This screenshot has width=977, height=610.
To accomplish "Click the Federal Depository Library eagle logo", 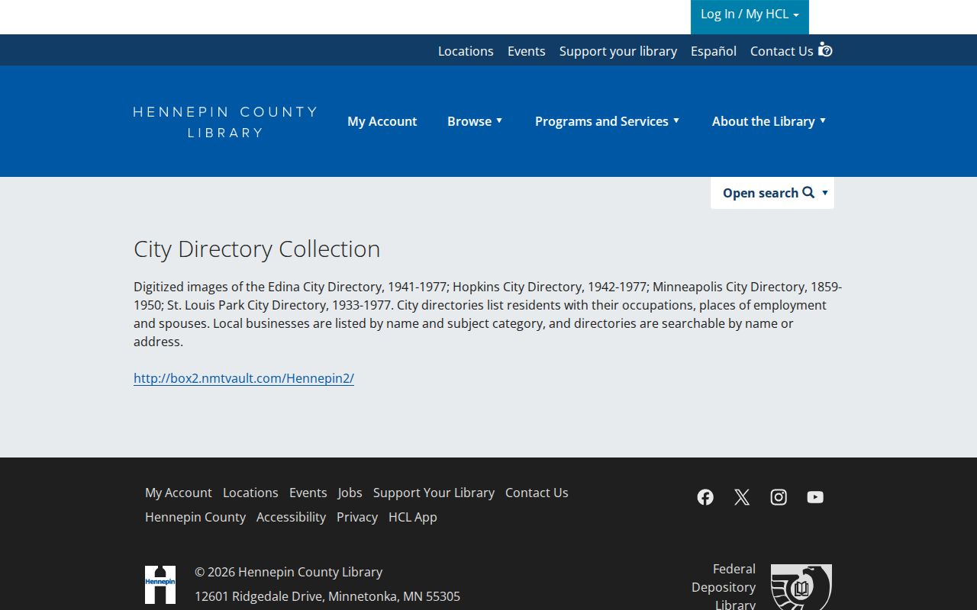I will click(x=801, y=587).
